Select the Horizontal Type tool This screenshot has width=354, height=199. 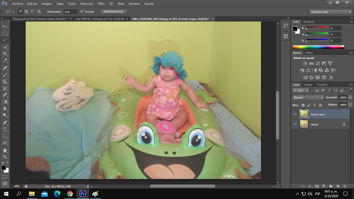point(5,129)
